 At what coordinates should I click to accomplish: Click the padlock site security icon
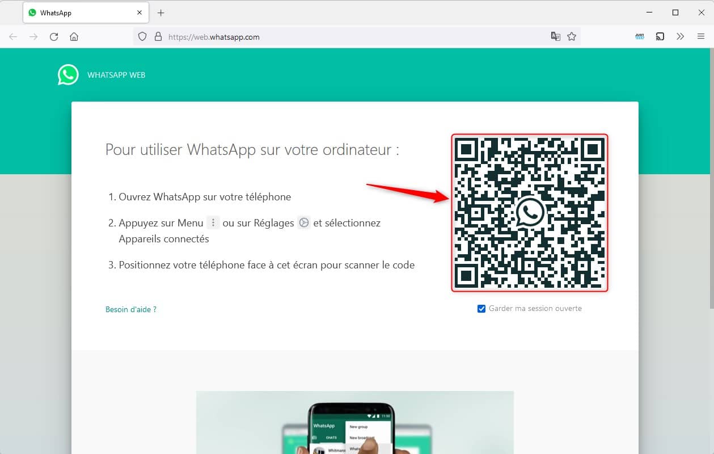coord(158,37)
